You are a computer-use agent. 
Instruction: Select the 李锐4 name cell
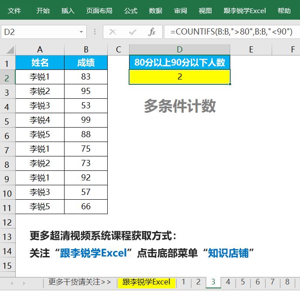40,120
